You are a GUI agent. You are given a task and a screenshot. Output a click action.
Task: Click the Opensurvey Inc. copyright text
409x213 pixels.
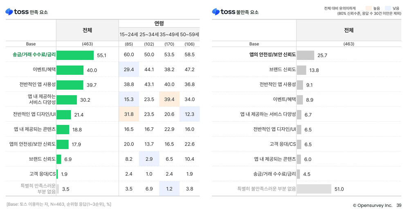[372, 206]
